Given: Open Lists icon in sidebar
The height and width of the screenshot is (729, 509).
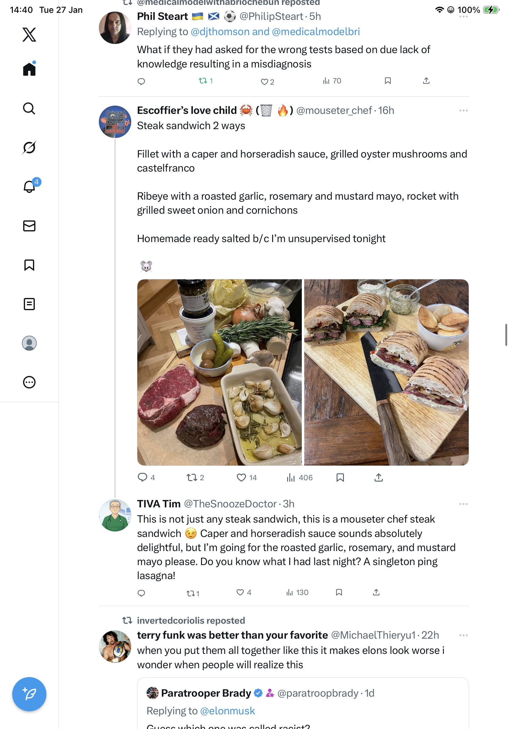Looking at the screenshot, I should [29, 304].
